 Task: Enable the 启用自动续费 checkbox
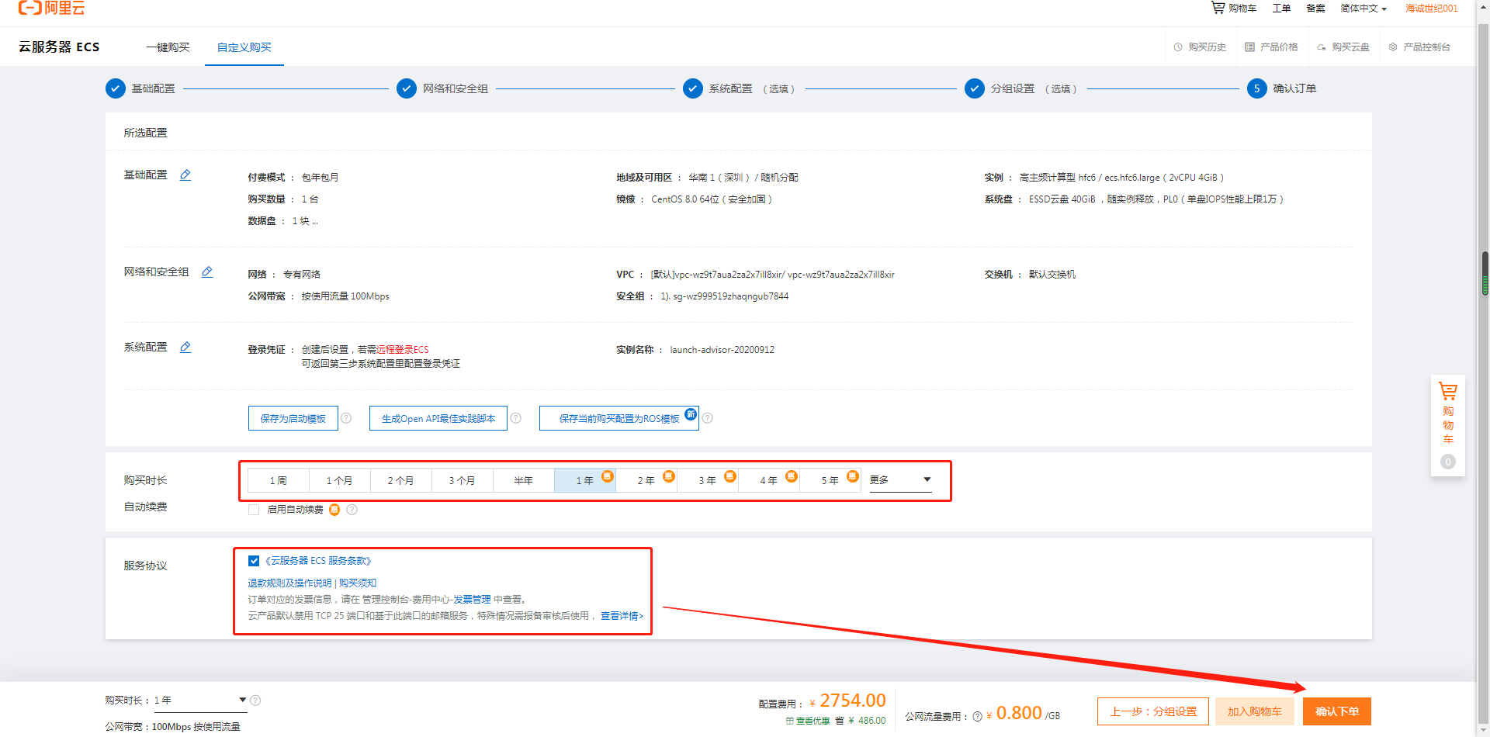pos(254,510)
